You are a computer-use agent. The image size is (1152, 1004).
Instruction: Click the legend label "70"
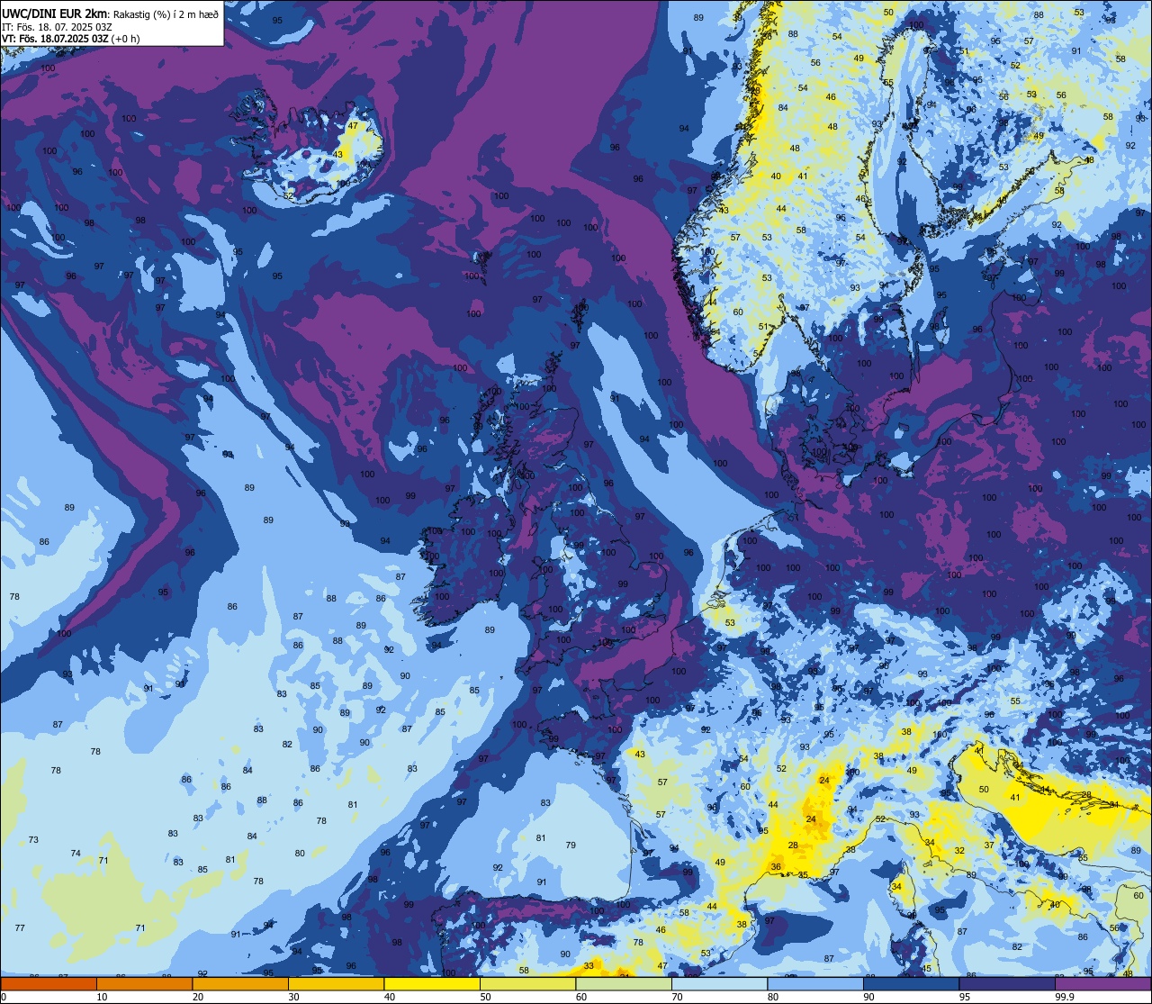pyautogui.click(x=677, y=997)
